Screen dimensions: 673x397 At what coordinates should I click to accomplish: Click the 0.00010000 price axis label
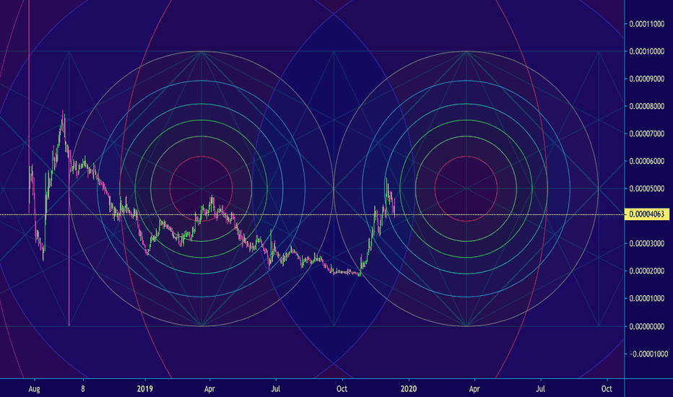[x=647, y=51]
